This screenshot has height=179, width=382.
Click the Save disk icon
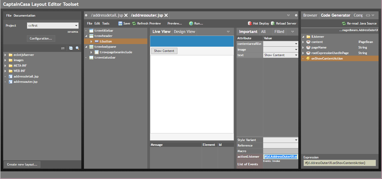(120, 23)
